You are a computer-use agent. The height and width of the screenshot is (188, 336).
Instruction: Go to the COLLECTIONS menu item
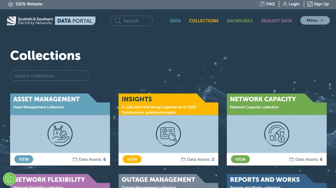pyautogui.click(x=203, y=21)
